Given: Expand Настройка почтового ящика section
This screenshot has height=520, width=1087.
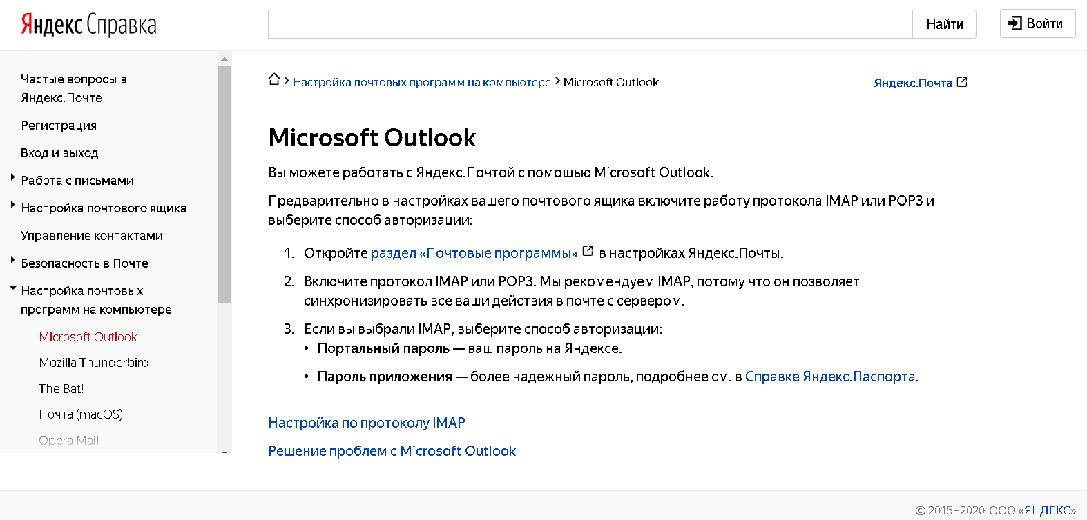Looking at the screenshot, I should [12, 206].
